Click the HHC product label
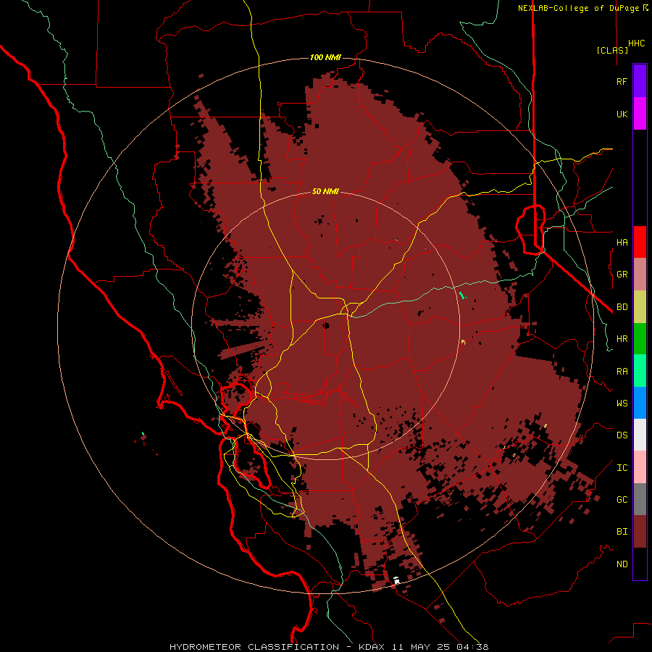The image size is (652, 652). click(637, 43)
